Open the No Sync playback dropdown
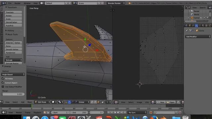The height and width of the screenshot is (119, 212). point(137,112)
